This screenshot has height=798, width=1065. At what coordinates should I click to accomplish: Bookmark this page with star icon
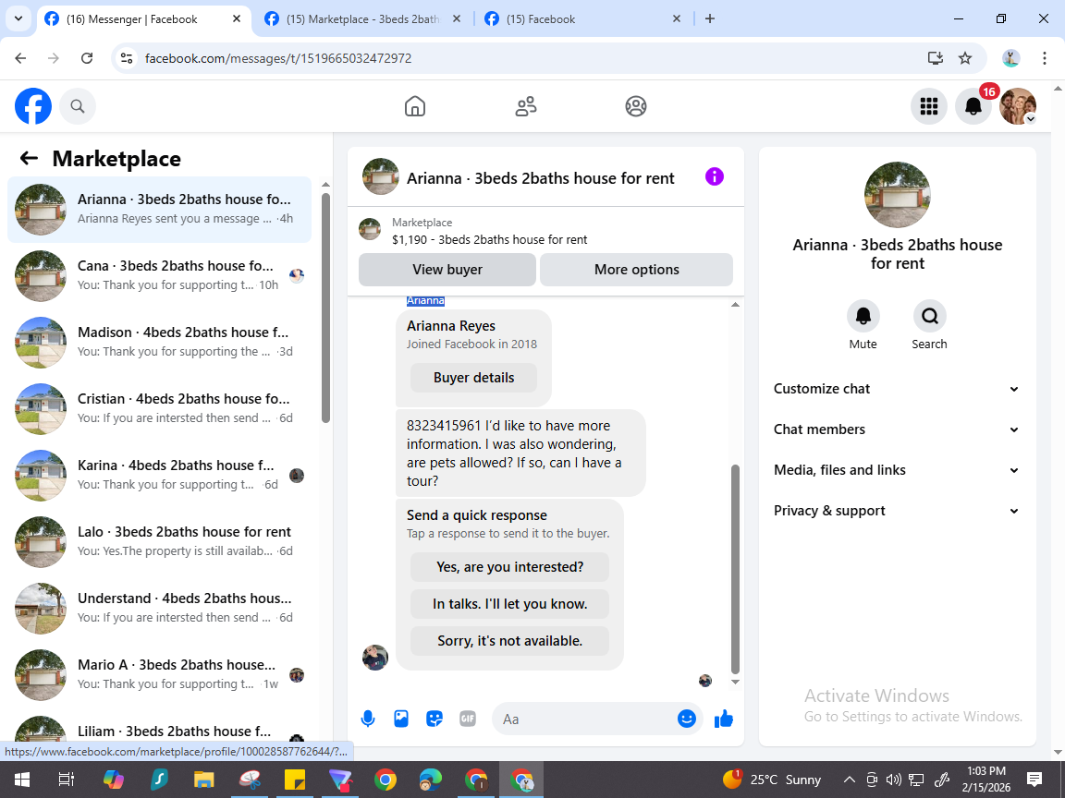965,58
